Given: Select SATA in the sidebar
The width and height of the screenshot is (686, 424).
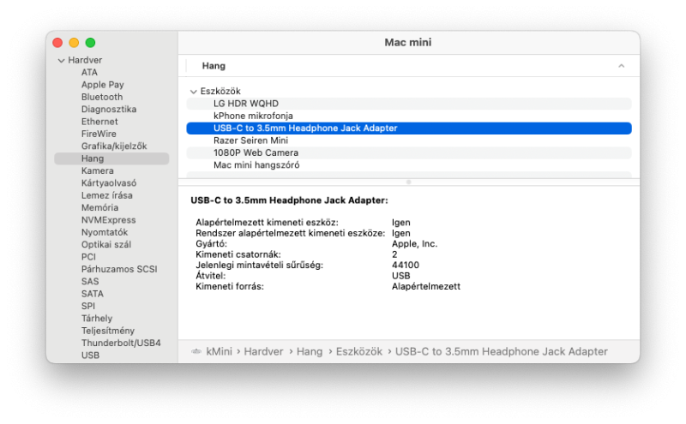Looking at the screenshot, I should point(93,294).
